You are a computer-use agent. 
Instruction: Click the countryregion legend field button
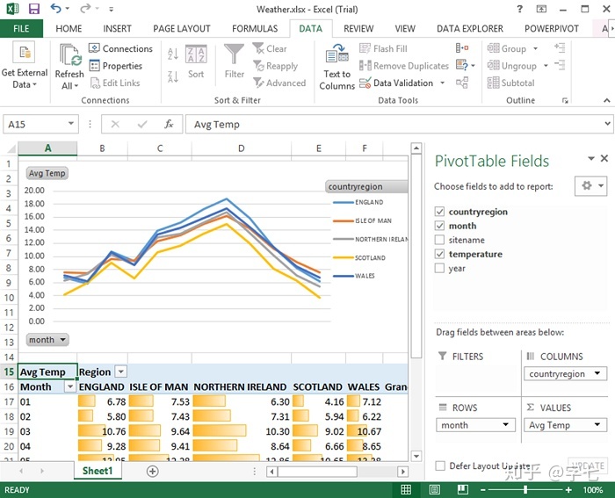point(366,187)
